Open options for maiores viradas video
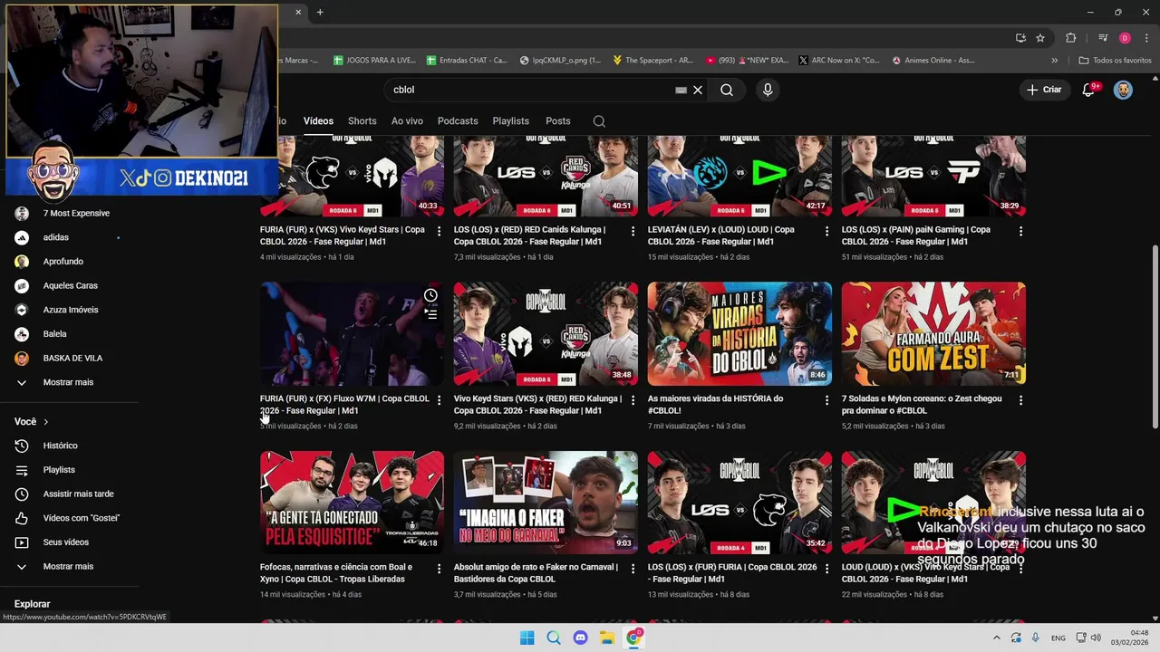This screenshot has height=652, width=1160. [826, 400]
